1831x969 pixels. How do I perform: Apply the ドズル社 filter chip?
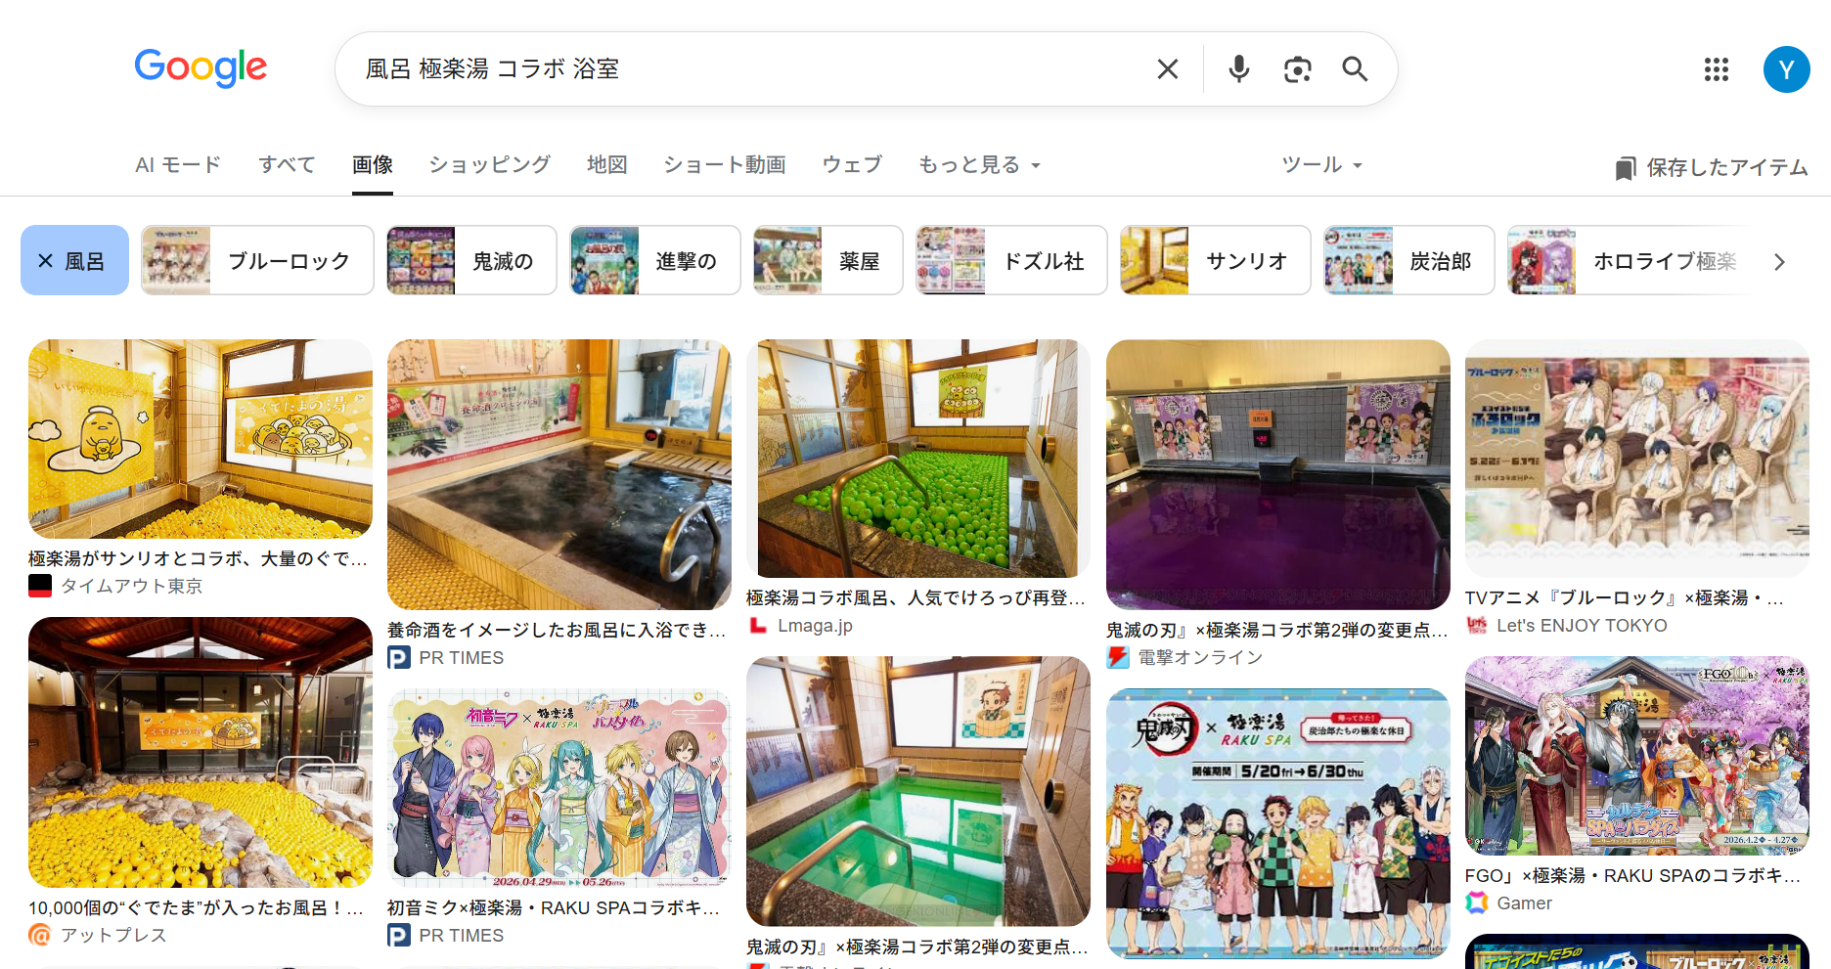pos(1011,260)
